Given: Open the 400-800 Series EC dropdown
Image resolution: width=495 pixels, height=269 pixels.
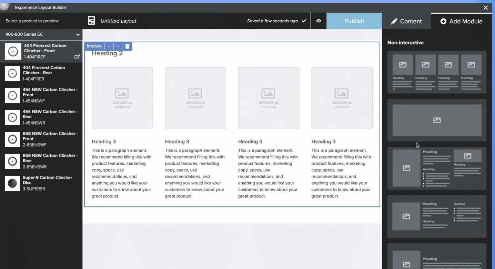Looking at the screenshot, I should [78, 34].
